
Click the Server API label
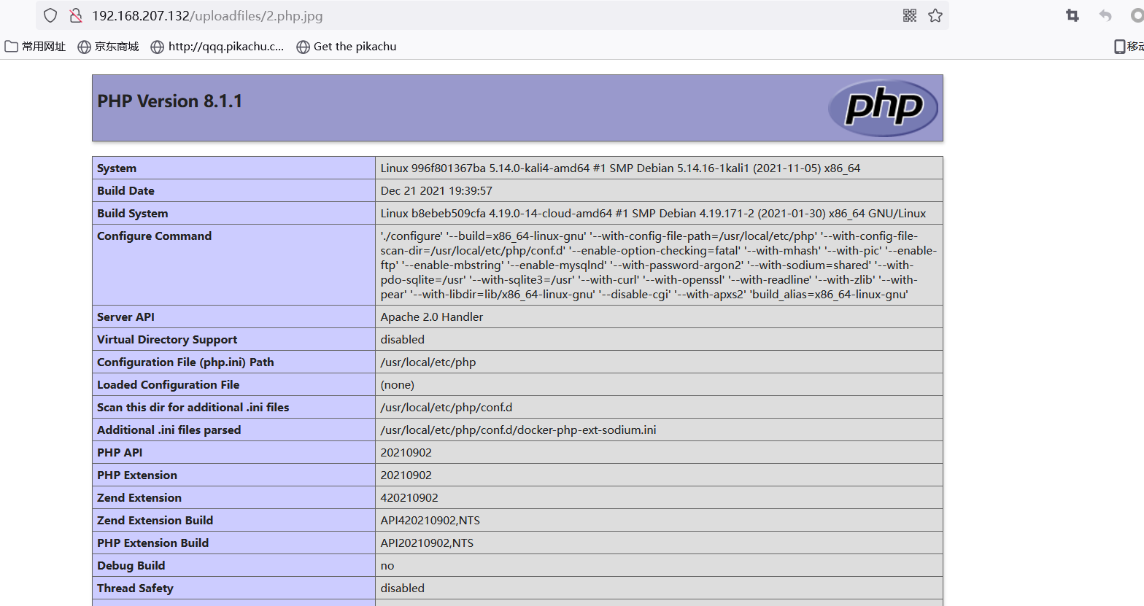pos(125,317)
